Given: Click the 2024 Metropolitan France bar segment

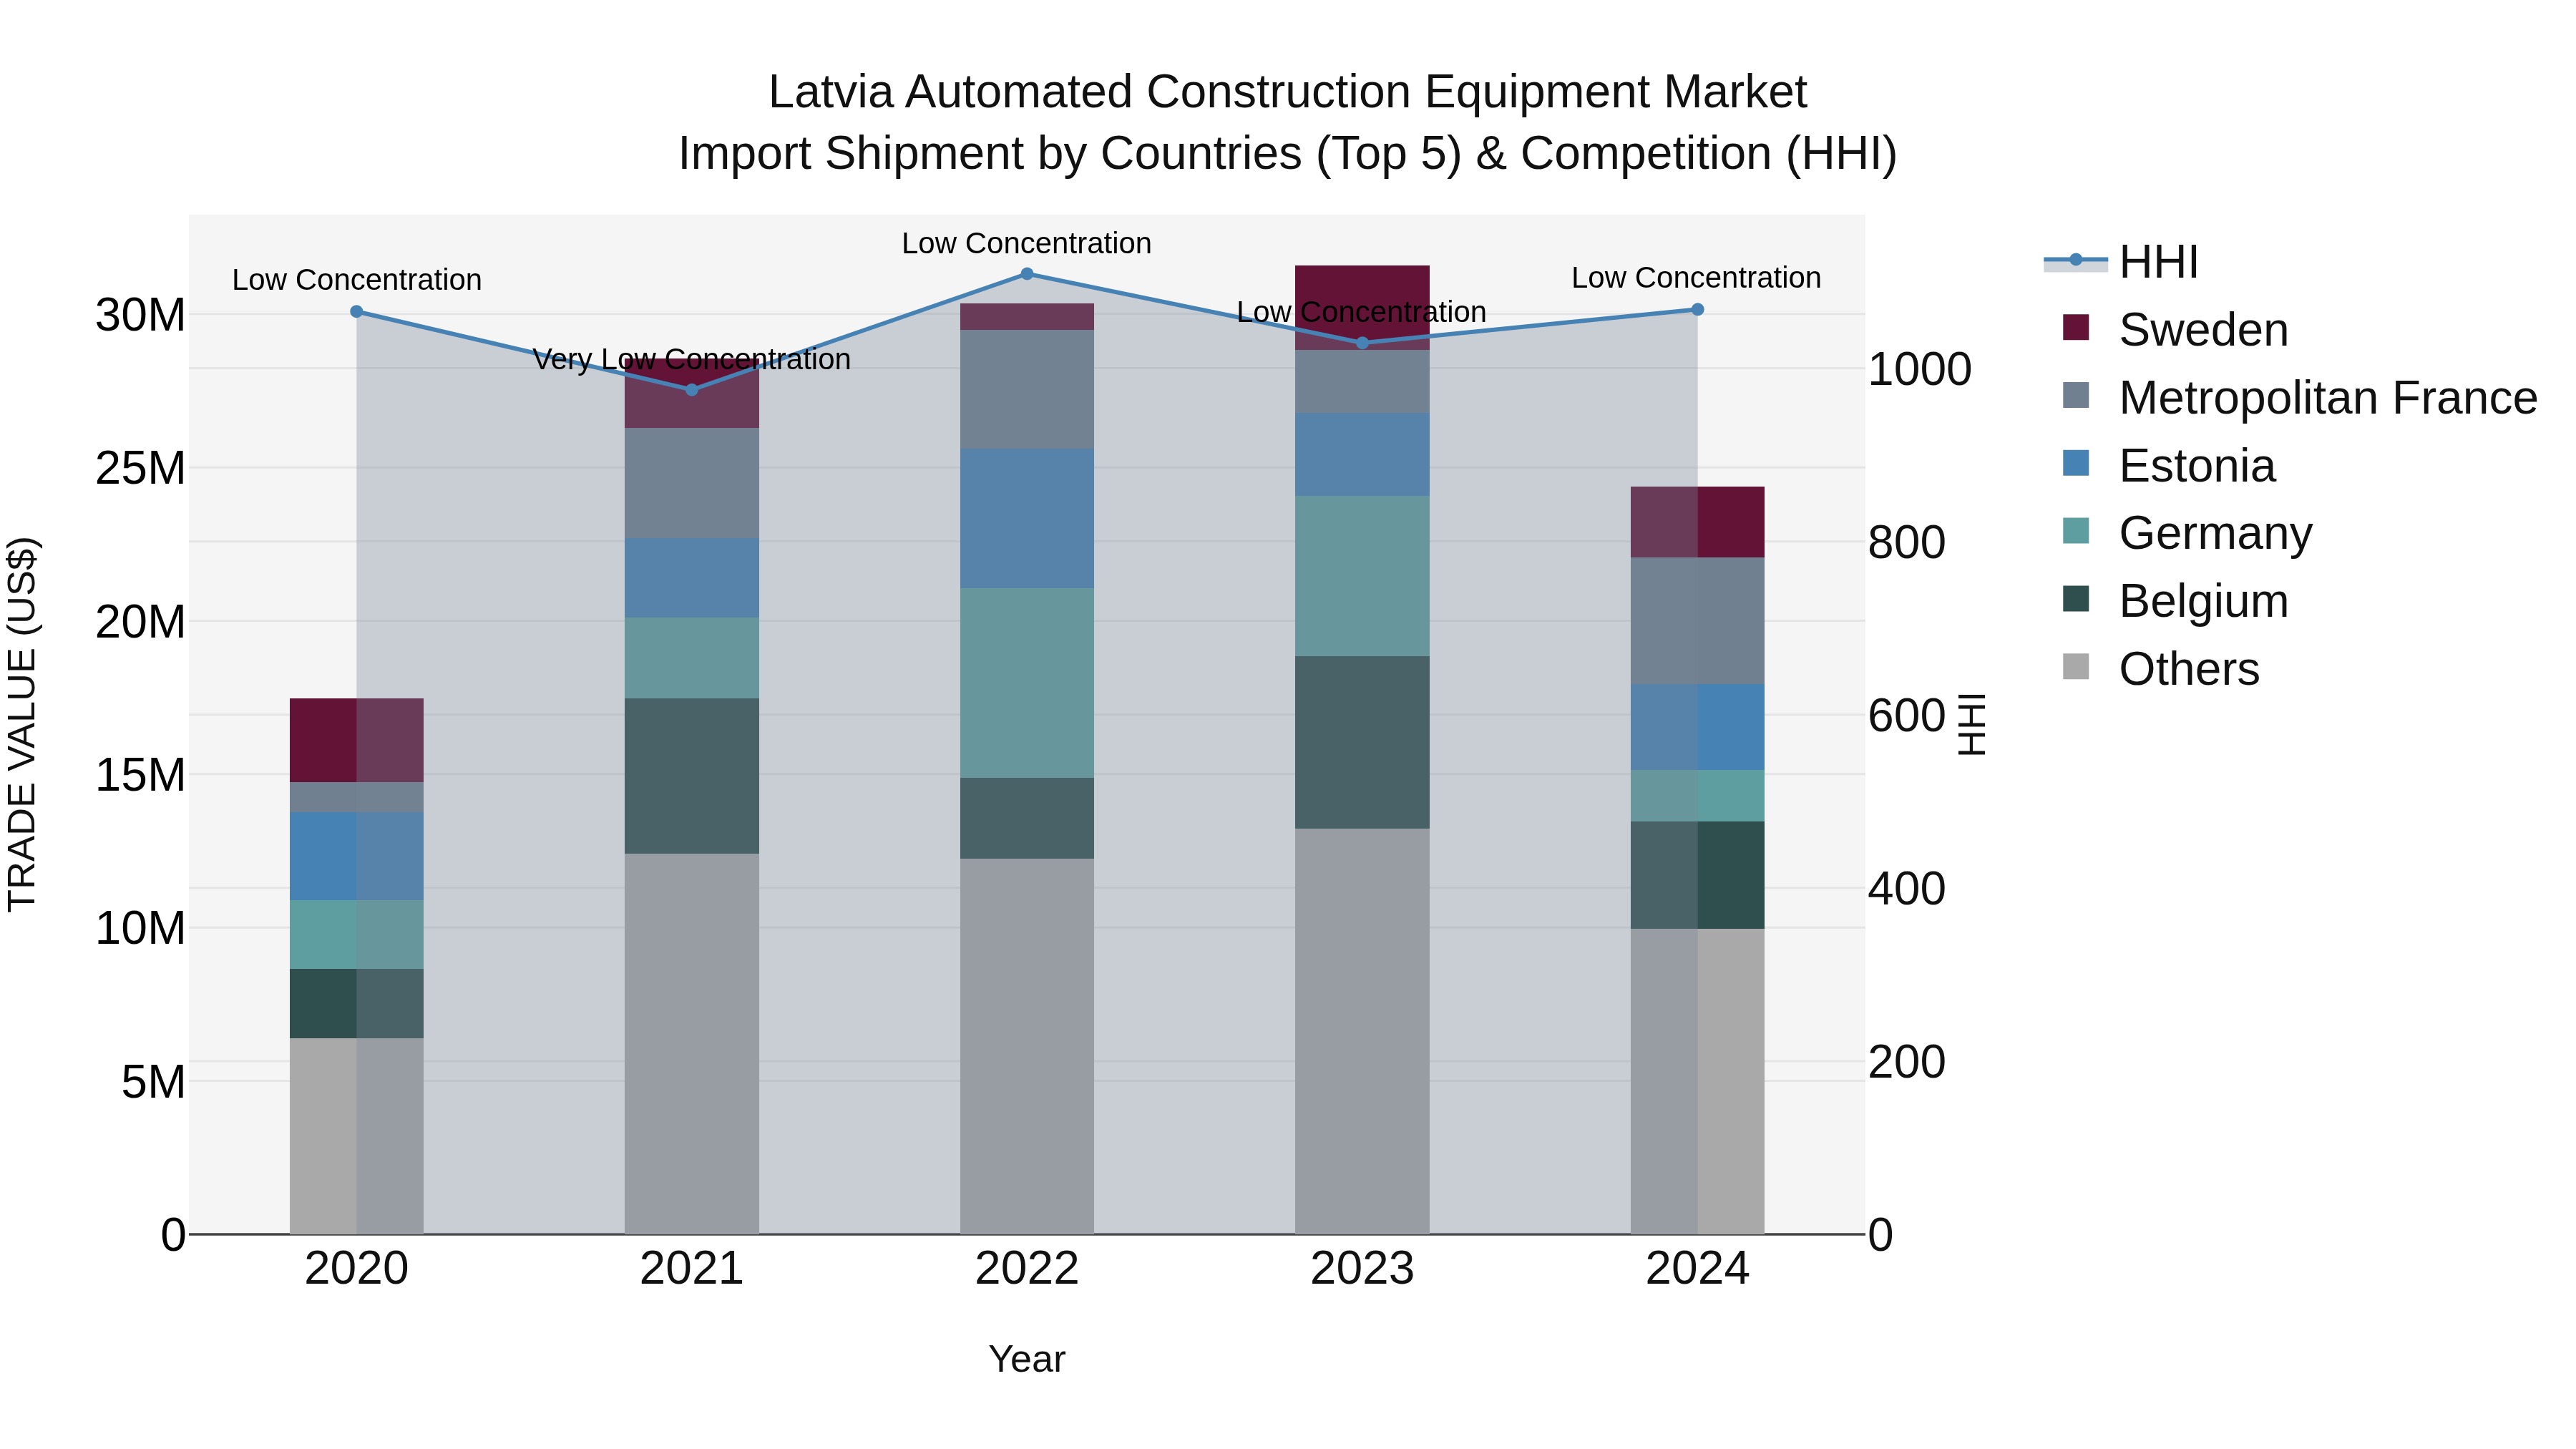Looking at the screenshot, I should coord(1697,621).
